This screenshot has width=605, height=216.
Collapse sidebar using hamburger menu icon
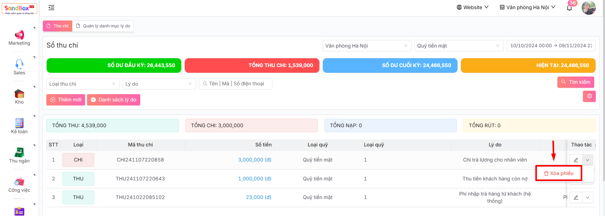click(51, 8)
